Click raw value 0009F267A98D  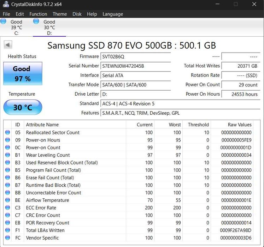click(235, 230)
